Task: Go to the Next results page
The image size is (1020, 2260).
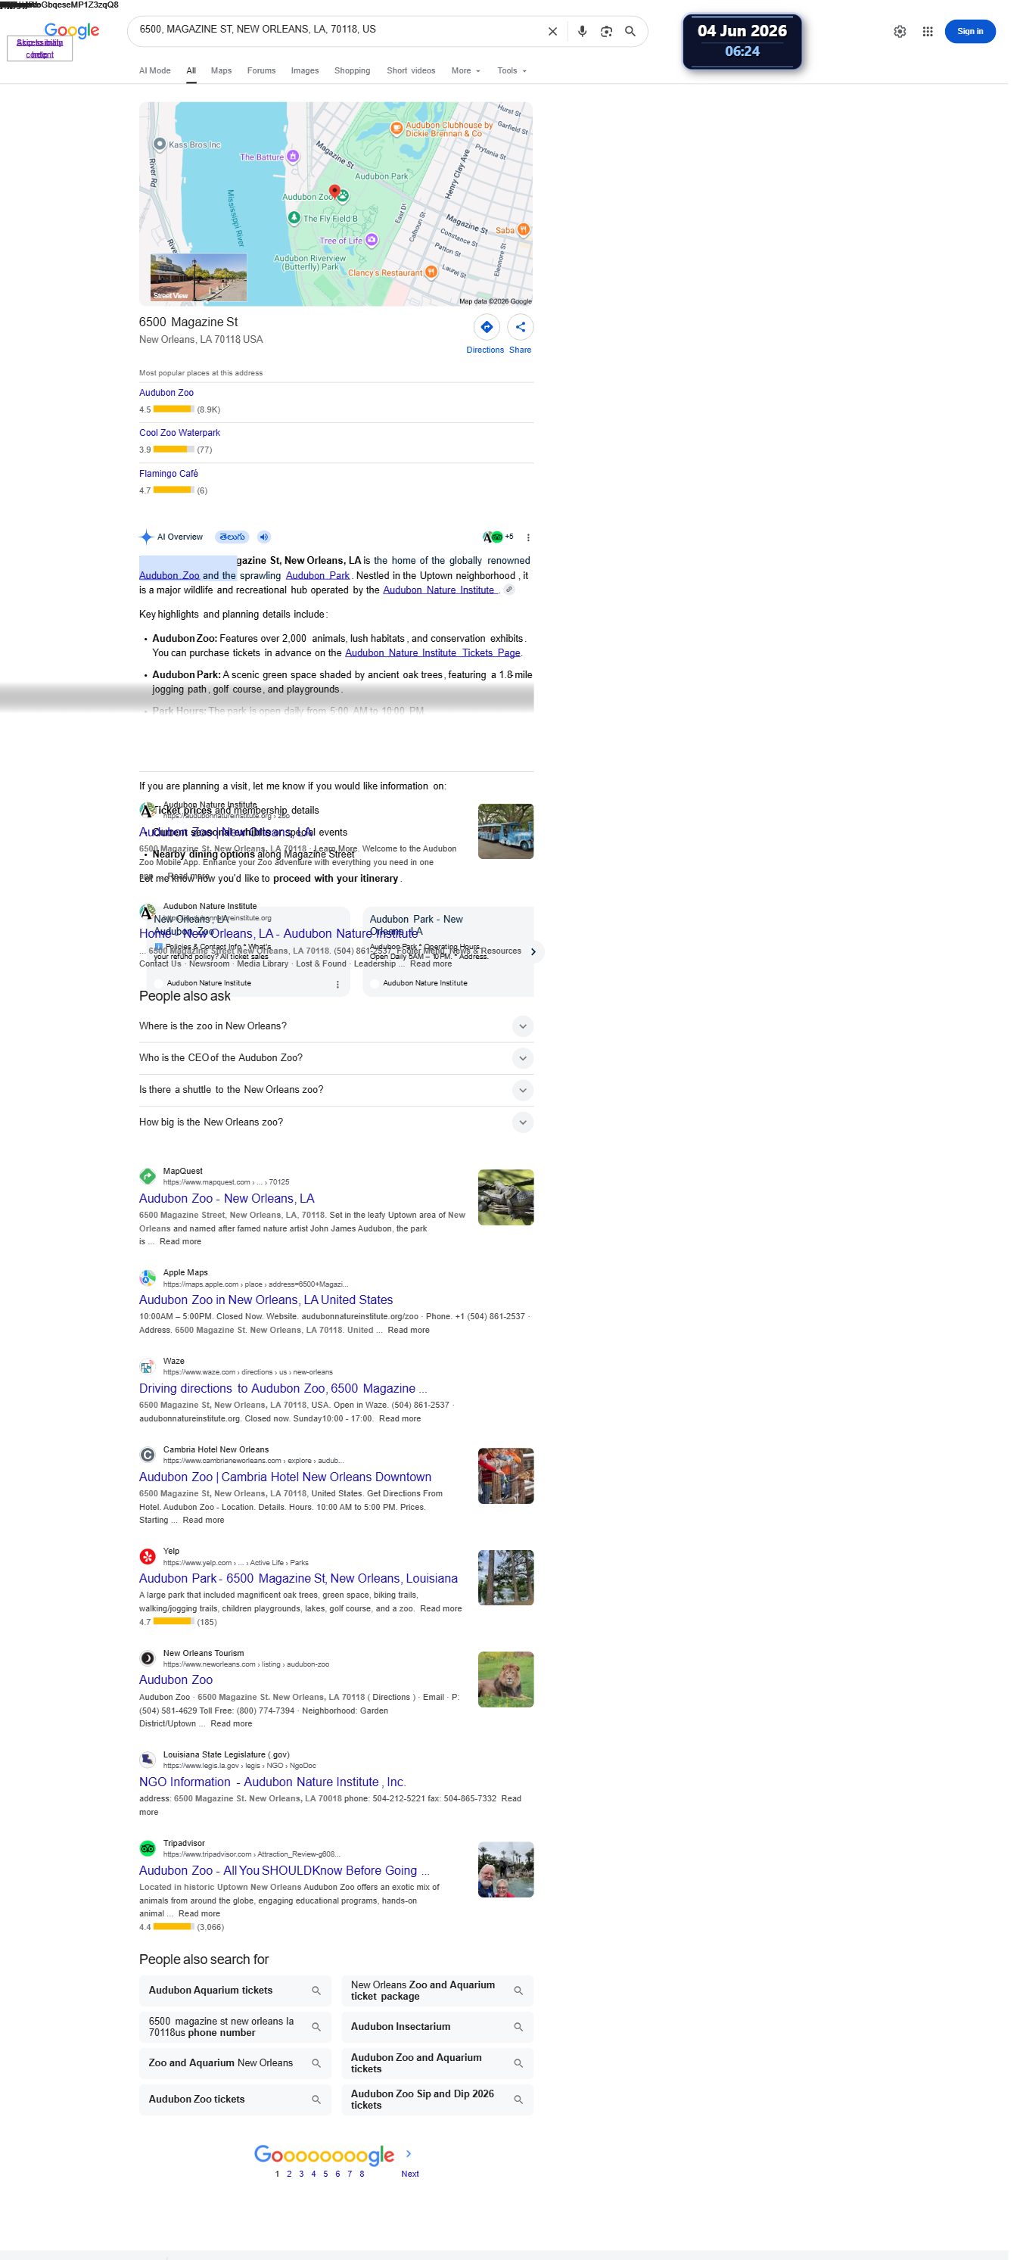Action: (x=415, y=2200)
